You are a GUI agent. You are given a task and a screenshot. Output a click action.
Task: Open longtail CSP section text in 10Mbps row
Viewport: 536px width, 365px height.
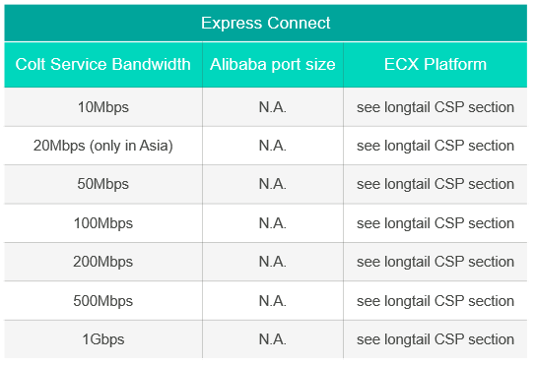(x=435, y=107)
